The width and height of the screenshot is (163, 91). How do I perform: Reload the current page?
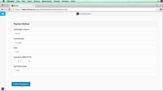[x=9, y=10]
